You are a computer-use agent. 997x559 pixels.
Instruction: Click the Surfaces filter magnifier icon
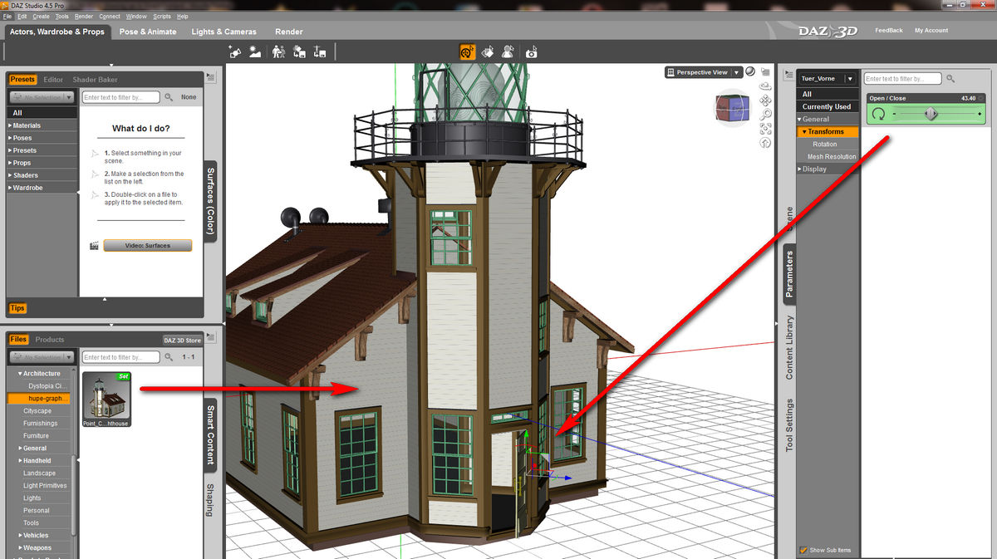169,97
